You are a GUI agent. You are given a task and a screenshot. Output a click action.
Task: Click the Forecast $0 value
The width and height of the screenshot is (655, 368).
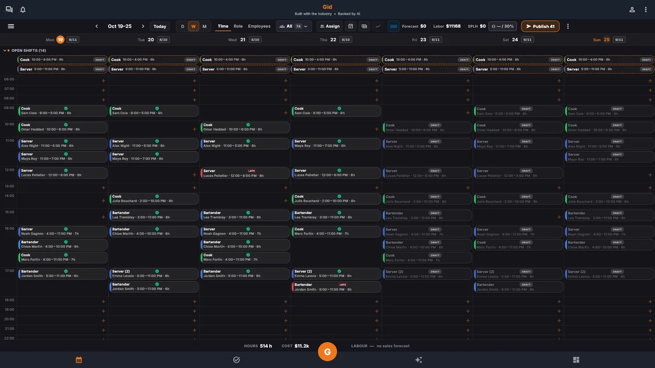[x=414, y=26]
